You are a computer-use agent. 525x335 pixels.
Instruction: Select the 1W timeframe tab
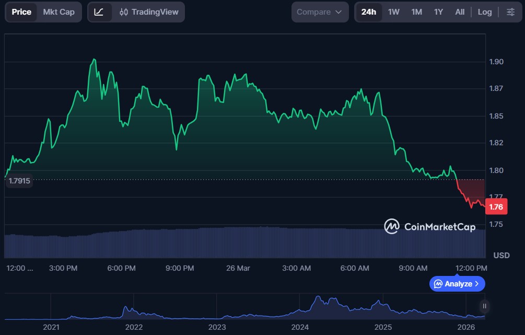pos(392,11)
